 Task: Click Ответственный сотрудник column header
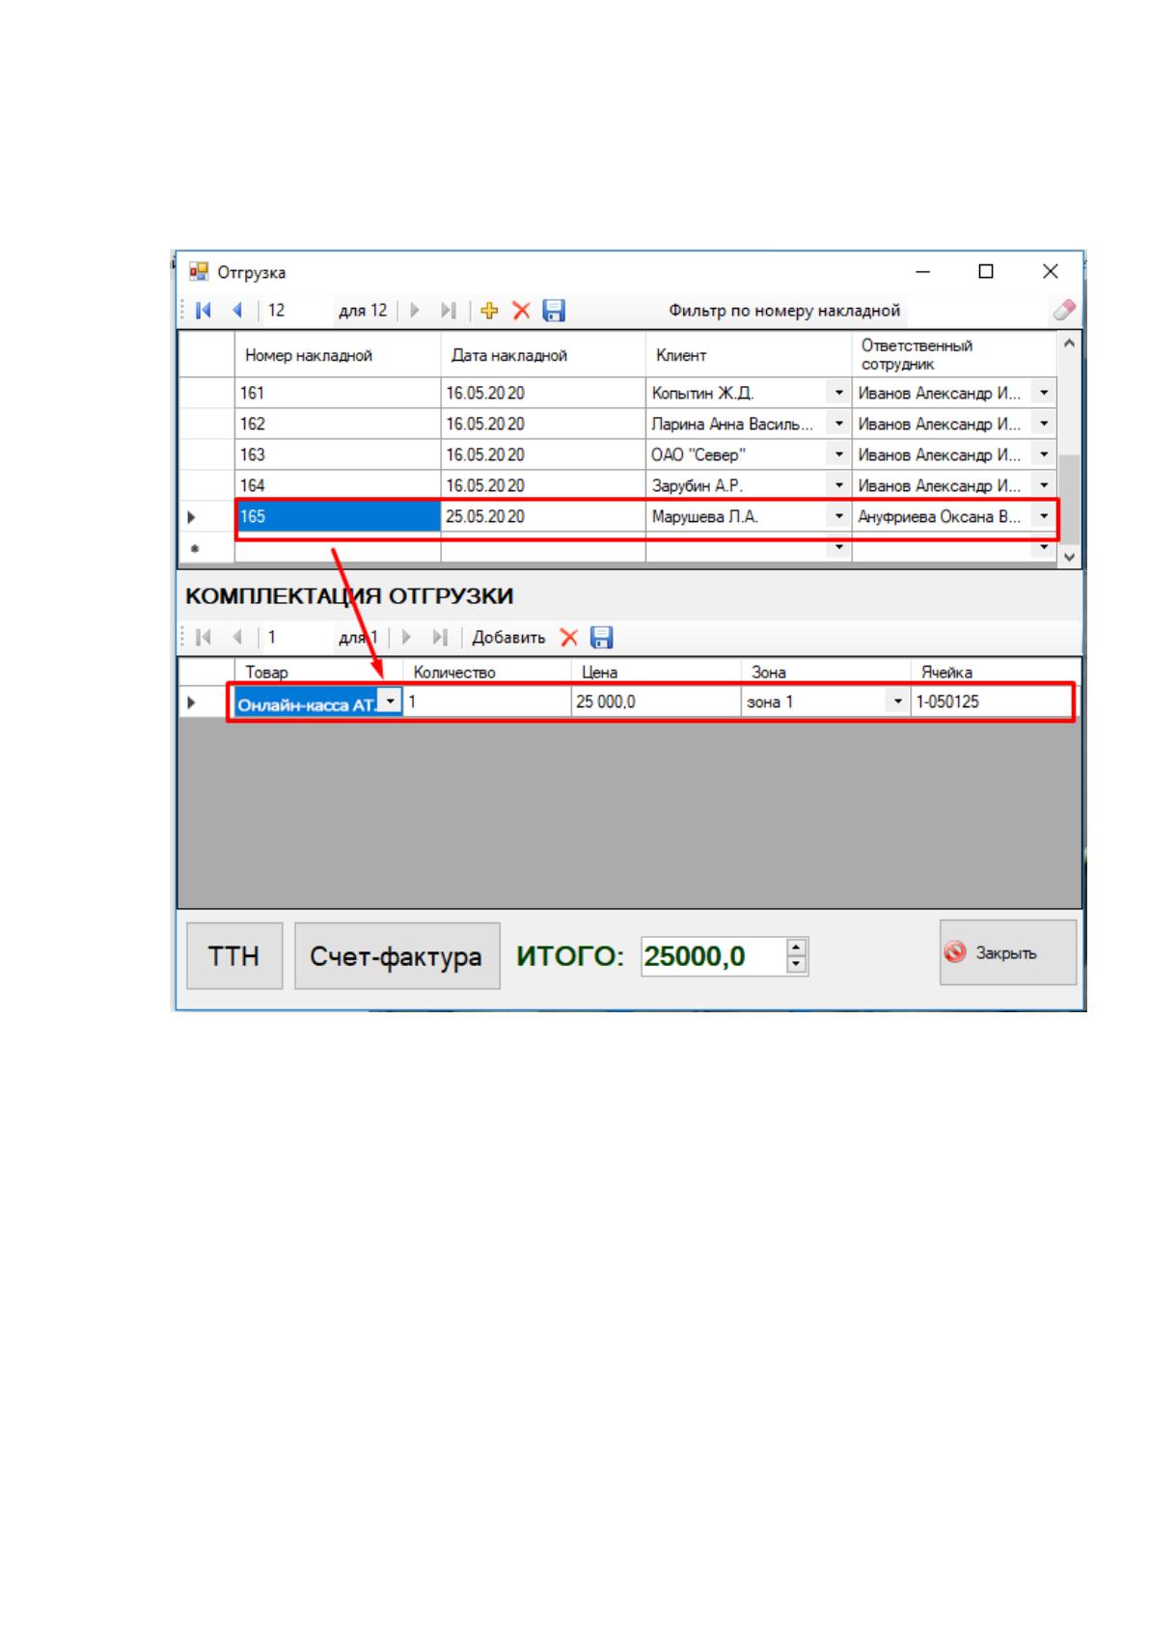[954, 355]
